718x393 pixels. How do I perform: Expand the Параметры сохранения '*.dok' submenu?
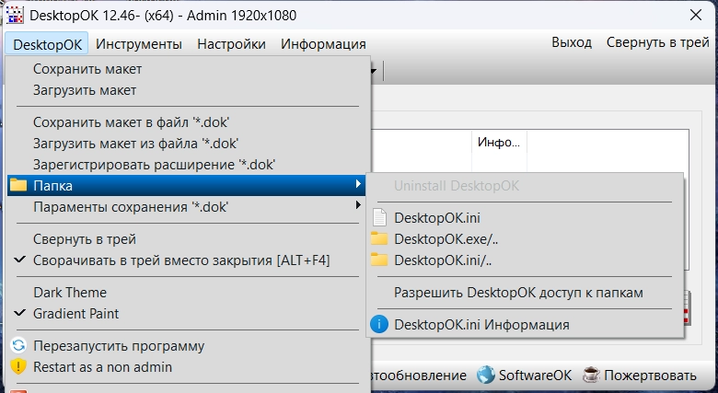131,207
